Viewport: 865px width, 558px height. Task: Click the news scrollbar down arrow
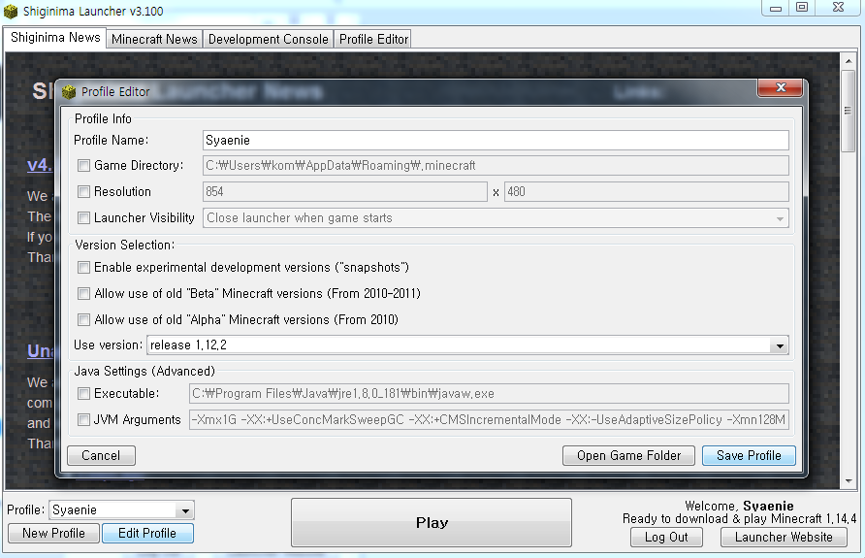point(849,480)
